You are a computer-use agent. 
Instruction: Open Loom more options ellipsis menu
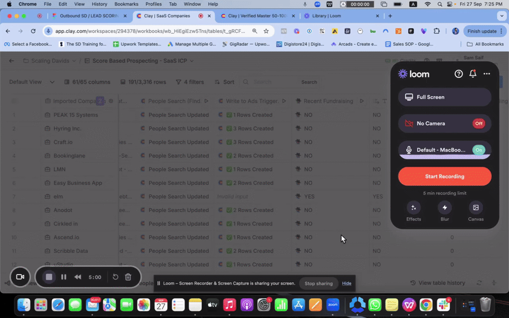tap(487, 74)
